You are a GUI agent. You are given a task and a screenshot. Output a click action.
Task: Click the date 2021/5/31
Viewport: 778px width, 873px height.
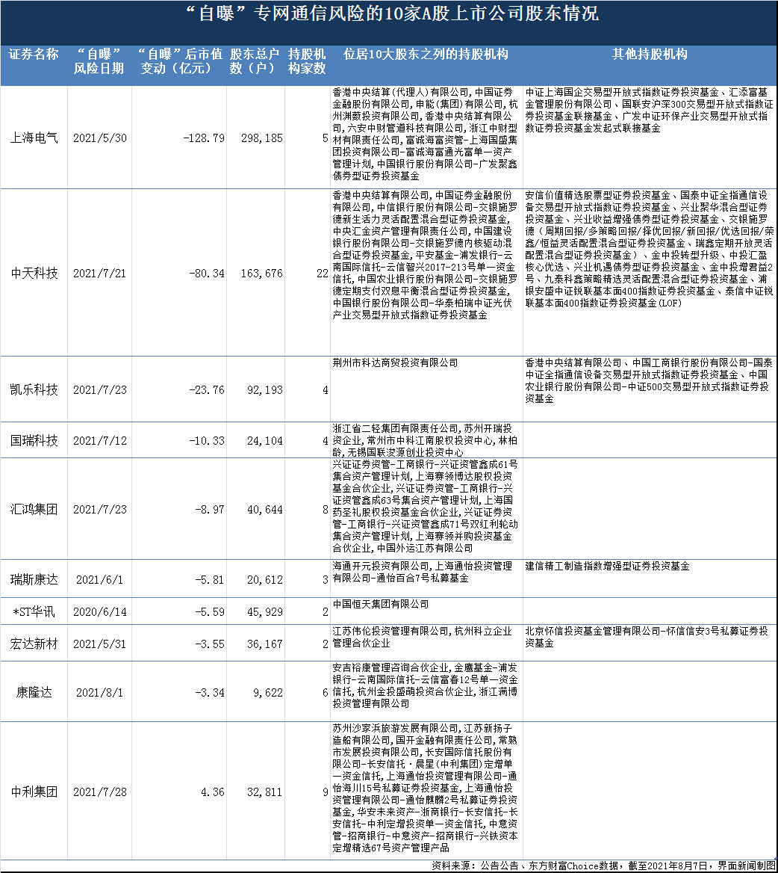99,644
